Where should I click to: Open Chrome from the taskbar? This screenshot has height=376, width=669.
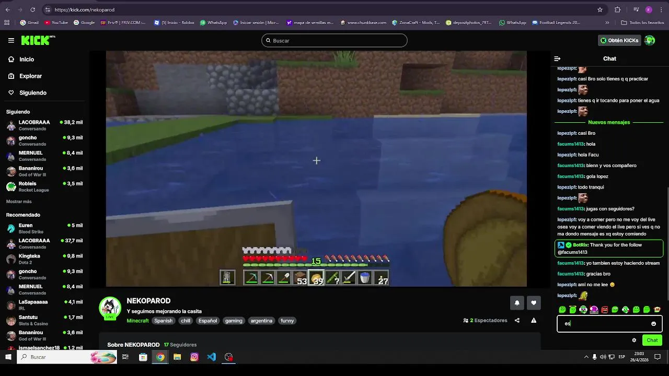tap(160, 357)
